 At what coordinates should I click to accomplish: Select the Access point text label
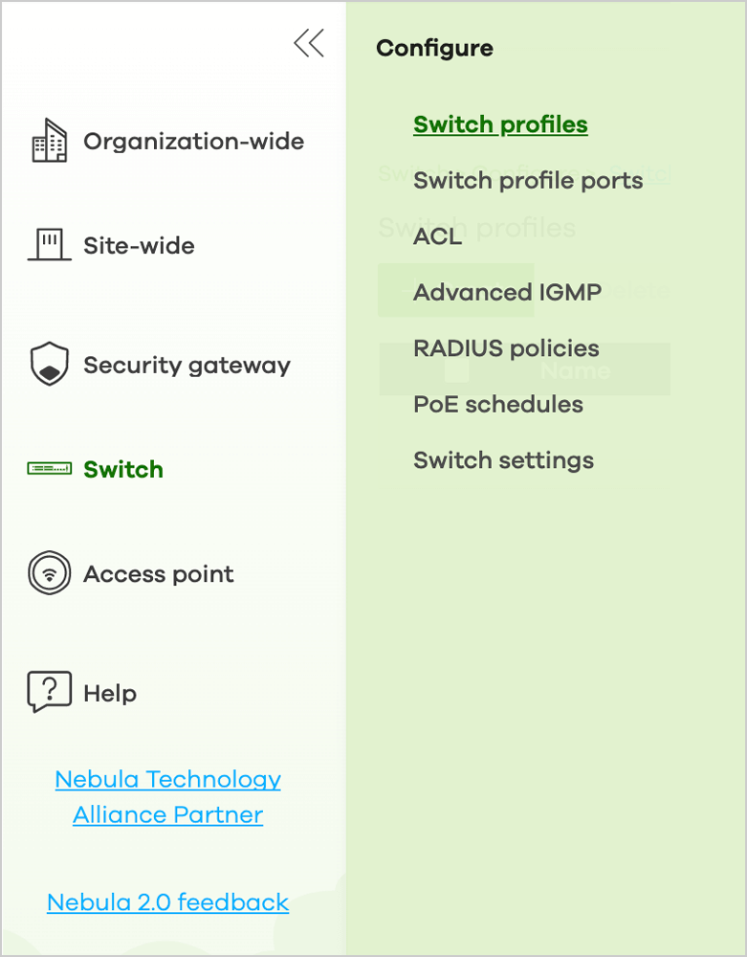point(159,573)
